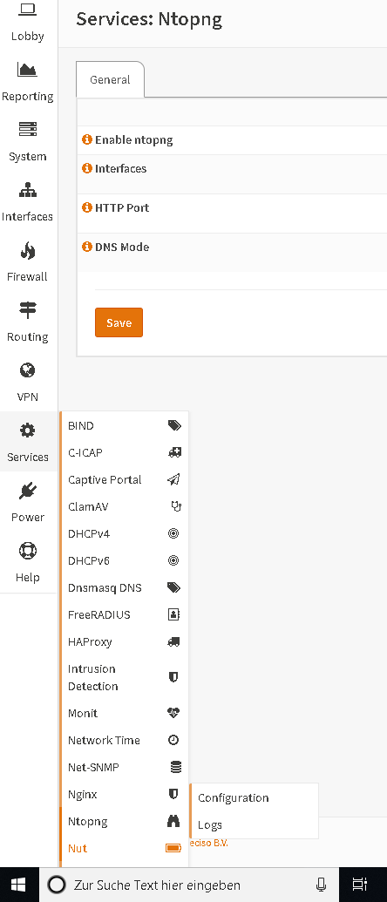Expand the Net-SNMP menu entry
387x902 pixels.
125,767
